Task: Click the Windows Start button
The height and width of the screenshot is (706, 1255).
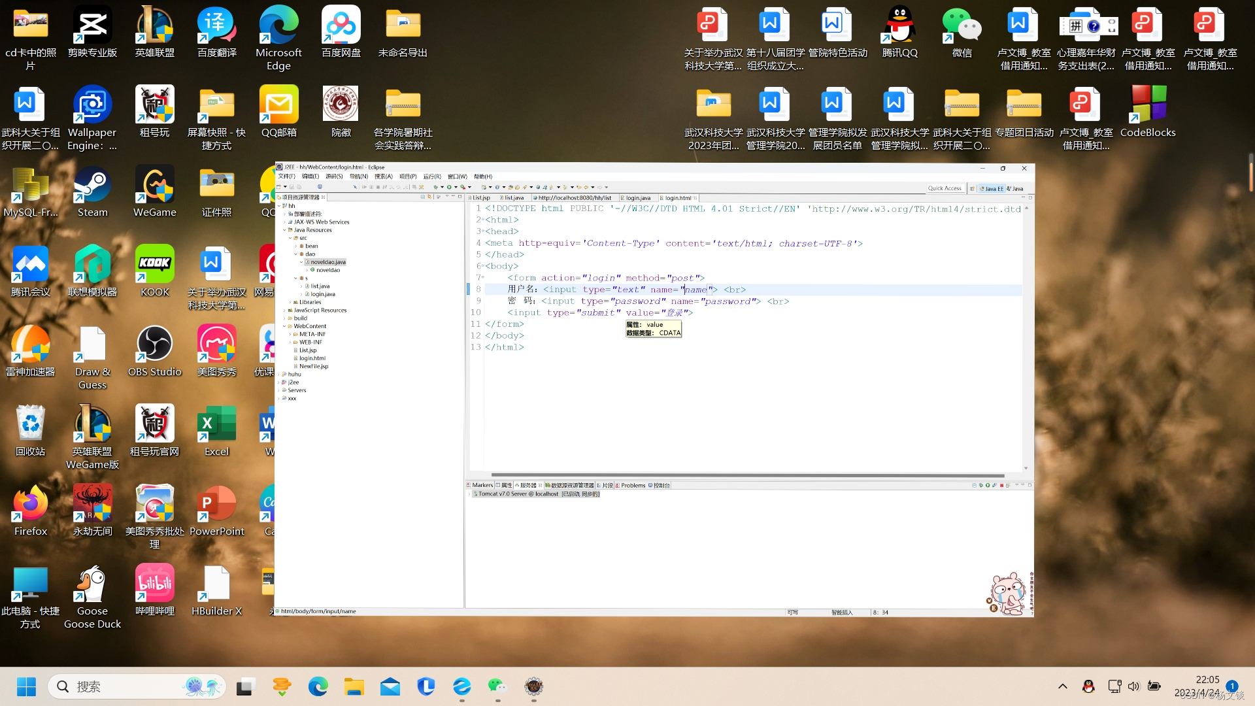Action: coord(26,686)
